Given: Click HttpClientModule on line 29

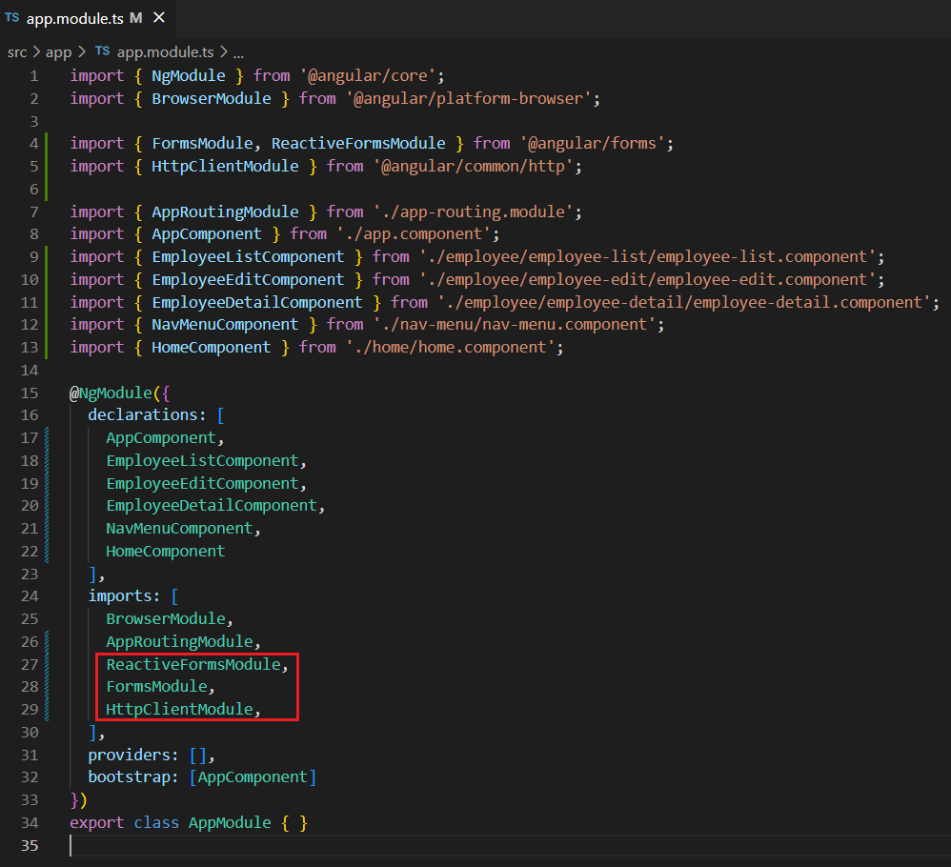Looking at the screenshot, I should click(179, 710).
